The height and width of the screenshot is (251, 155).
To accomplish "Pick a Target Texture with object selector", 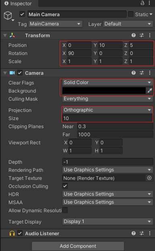I will coord(149,178).
